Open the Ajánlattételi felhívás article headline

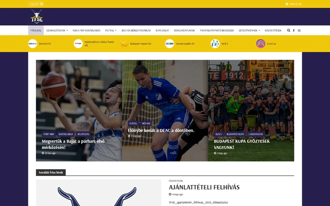(204, 187)
